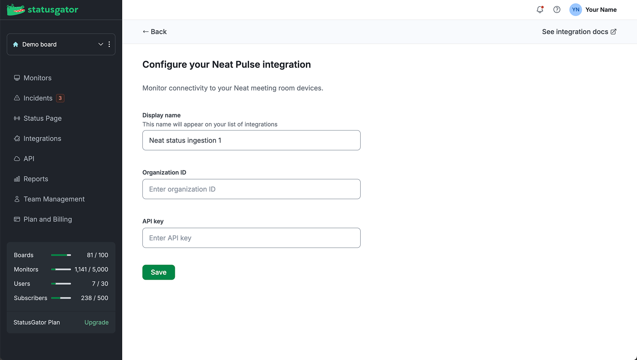Click the home icon in Demo board selector
Viewport: 637px width, 360px height.
[x=16, y=45]
